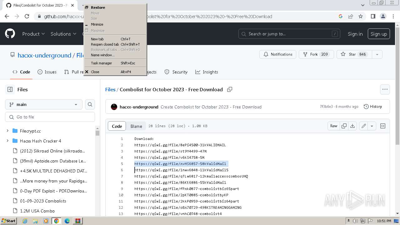Viewport: 400px width, 225px height.
Task: Click the Start button
Action: [x=8, y=221]
